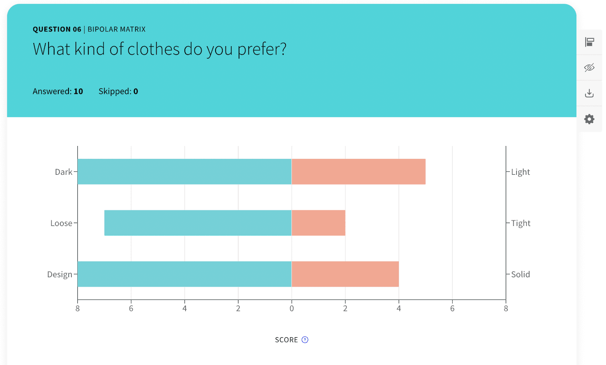Click the Skipped: 0 count
606x365 pixels.
click(x=118, y=91)
